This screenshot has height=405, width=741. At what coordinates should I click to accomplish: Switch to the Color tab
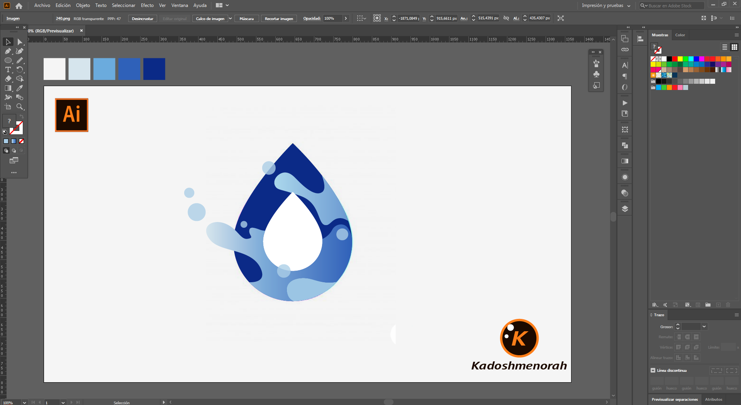point(680,35)
